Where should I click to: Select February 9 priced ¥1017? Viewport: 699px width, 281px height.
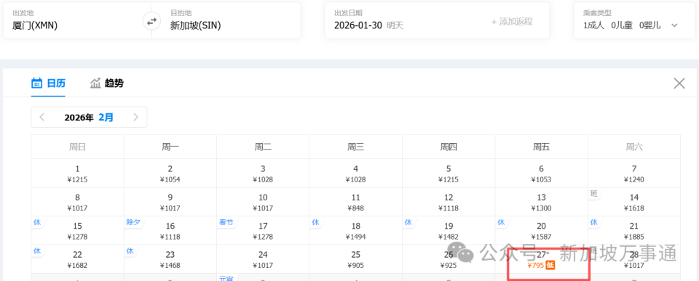[x=170, y=202]
